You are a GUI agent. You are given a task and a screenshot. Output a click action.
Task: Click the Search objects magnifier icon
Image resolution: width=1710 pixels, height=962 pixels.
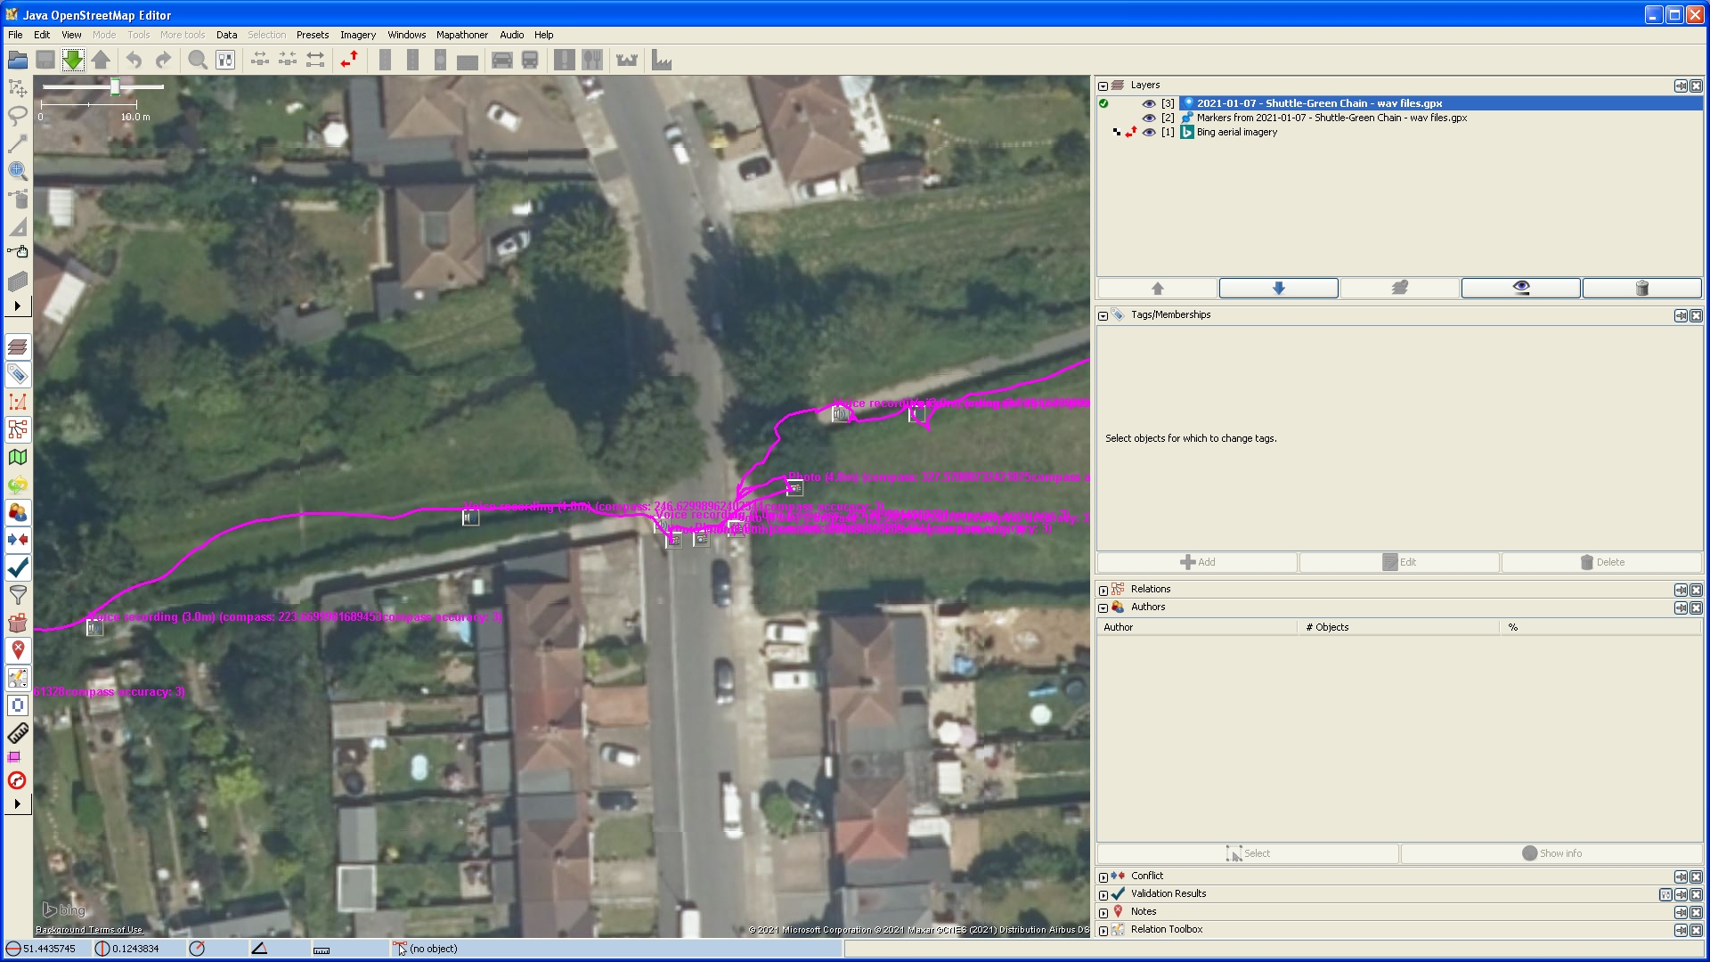[x=198, y=61]
